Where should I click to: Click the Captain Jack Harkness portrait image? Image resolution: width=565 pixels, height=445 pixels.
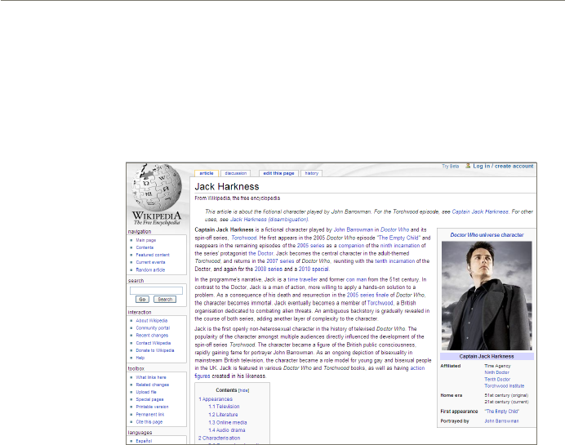487,296
